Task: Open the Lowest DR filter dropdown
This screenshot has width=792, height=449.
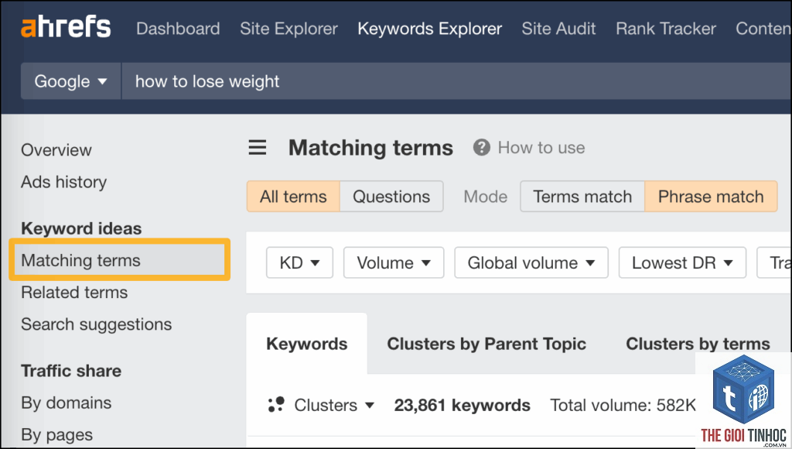Action: (682, 262)
